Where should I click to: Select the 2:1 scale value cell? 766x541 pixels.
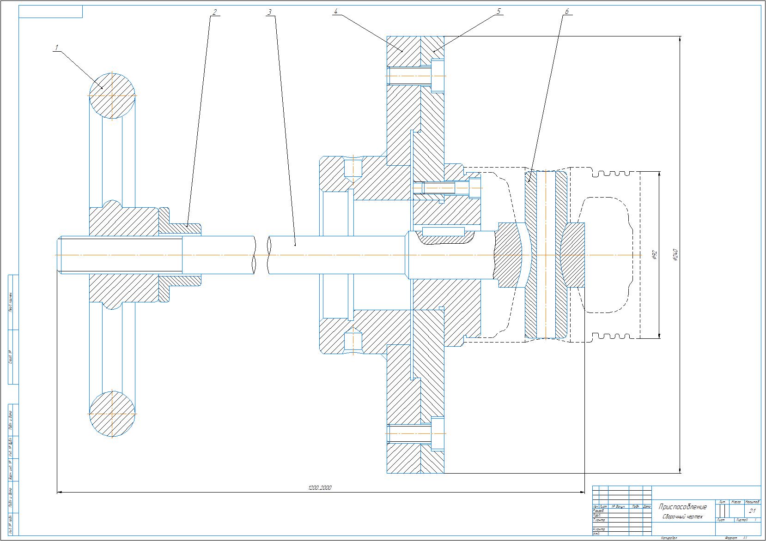(x=752, y=511)
